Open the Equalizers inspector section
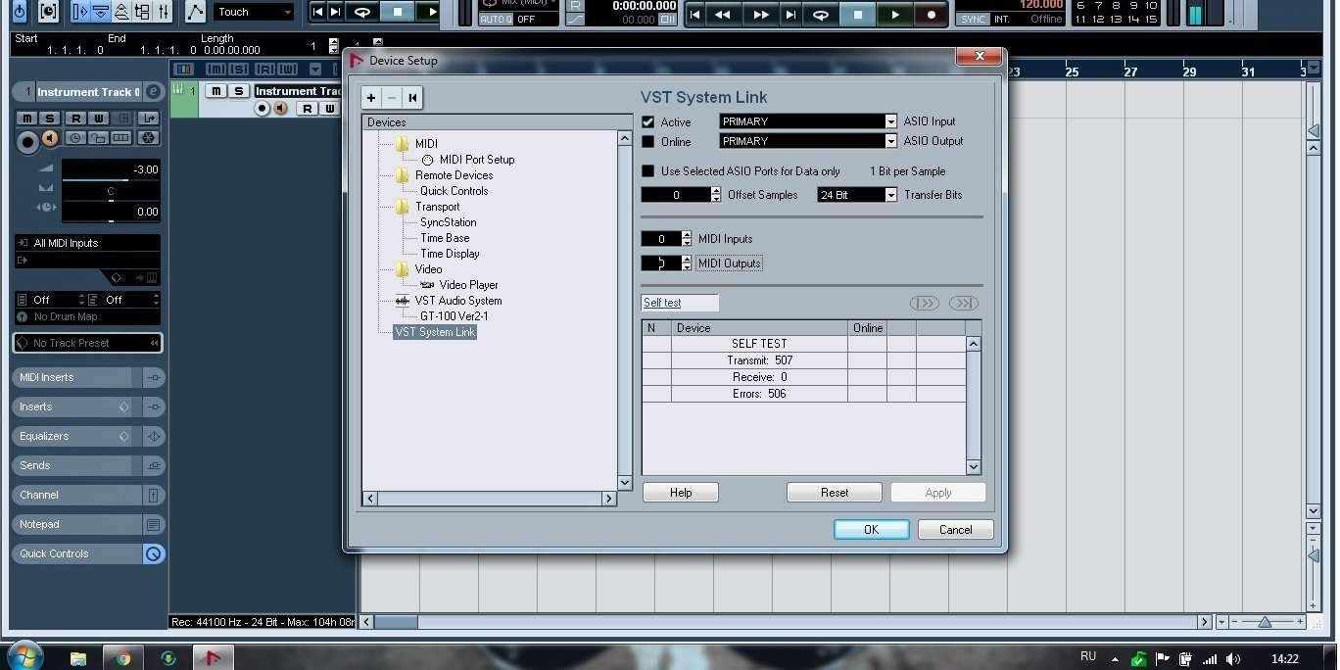 (73, 436)
